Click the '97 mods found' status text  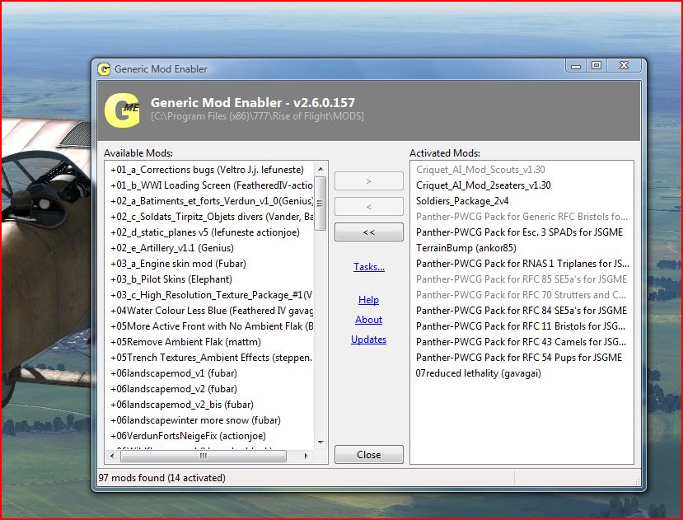point(162,478)
